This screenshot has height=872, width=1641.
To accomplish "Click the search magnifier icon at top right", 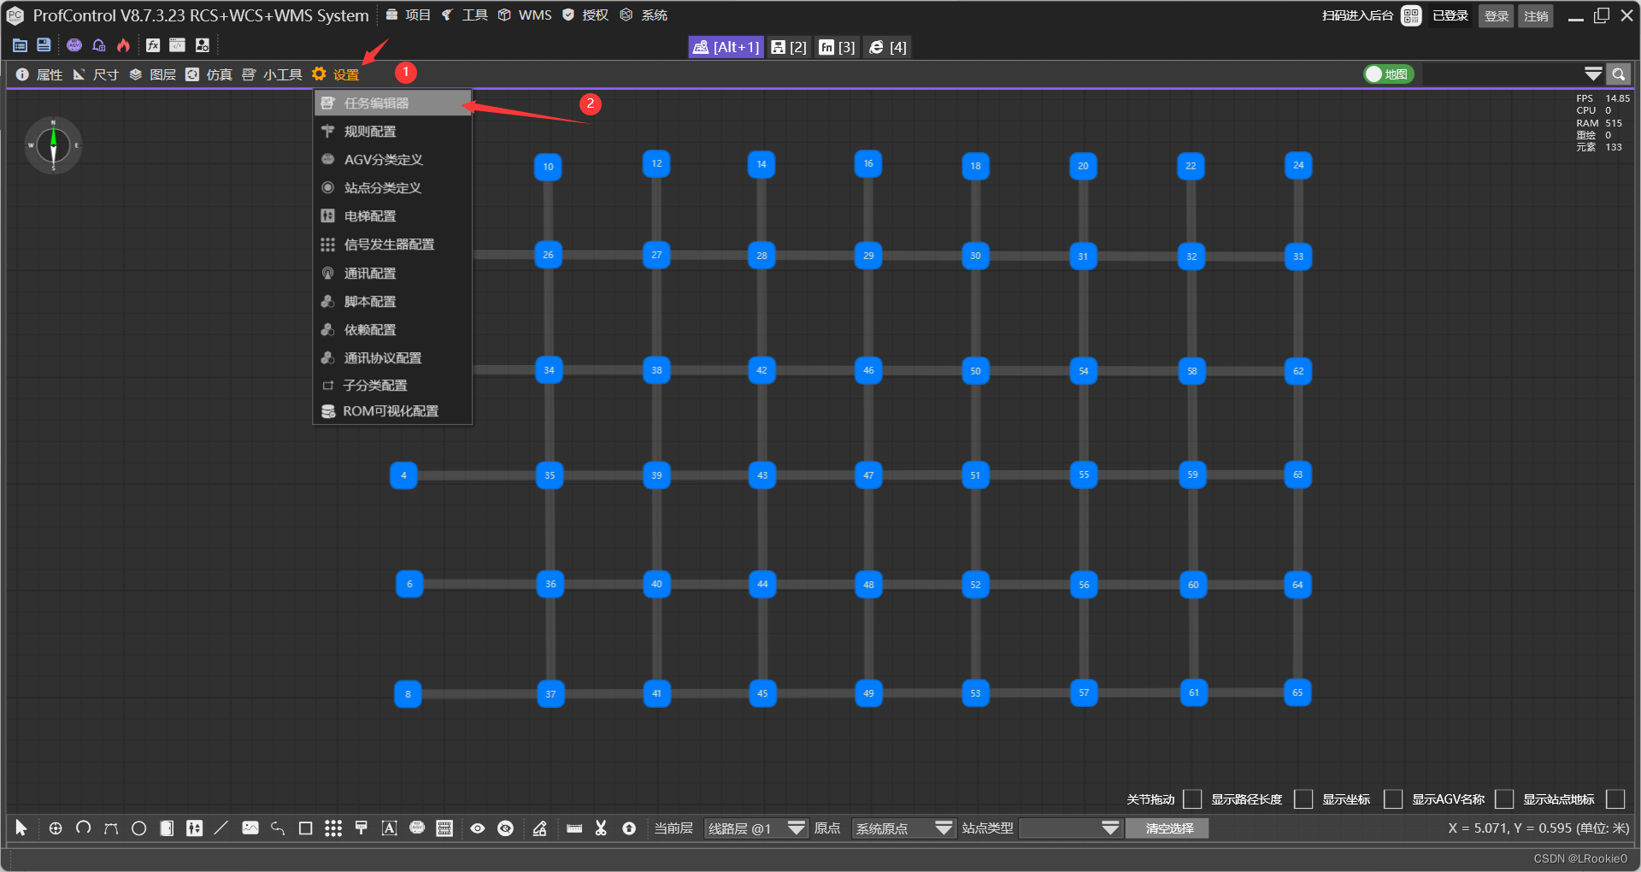I will pyautogui.click(x=1619, y=74).
